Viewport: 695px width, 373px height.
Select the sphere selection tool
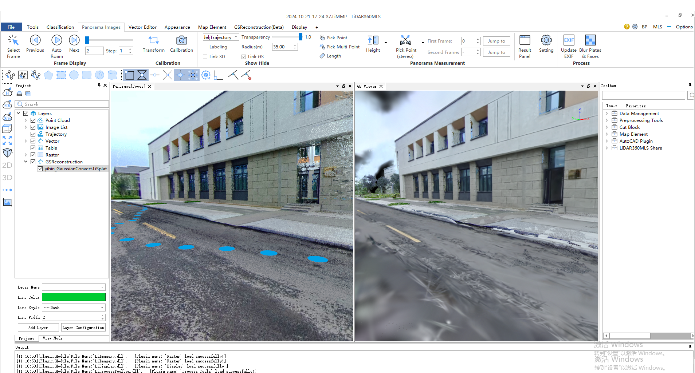(x=99, y=75)
